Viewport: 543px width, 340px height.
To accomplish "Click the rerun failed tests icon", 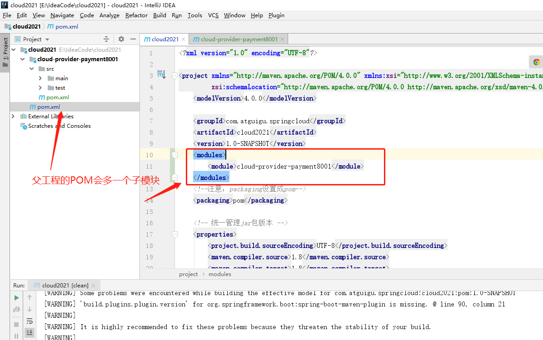I will click(x=16, y=310).
